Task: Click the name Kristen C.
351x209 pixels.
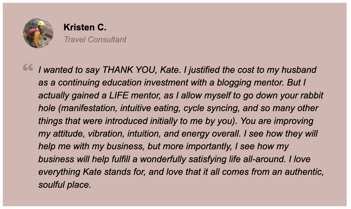Action: click(85, 27)
